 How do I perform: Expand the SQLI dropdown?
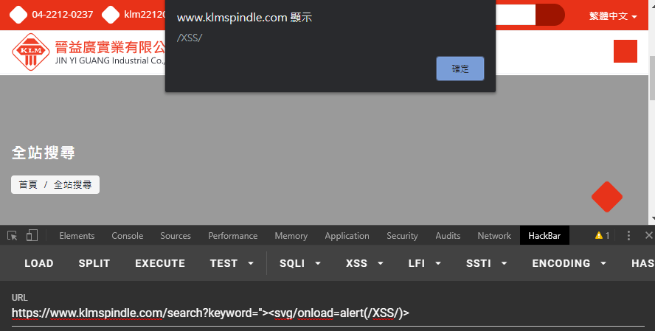300,263
